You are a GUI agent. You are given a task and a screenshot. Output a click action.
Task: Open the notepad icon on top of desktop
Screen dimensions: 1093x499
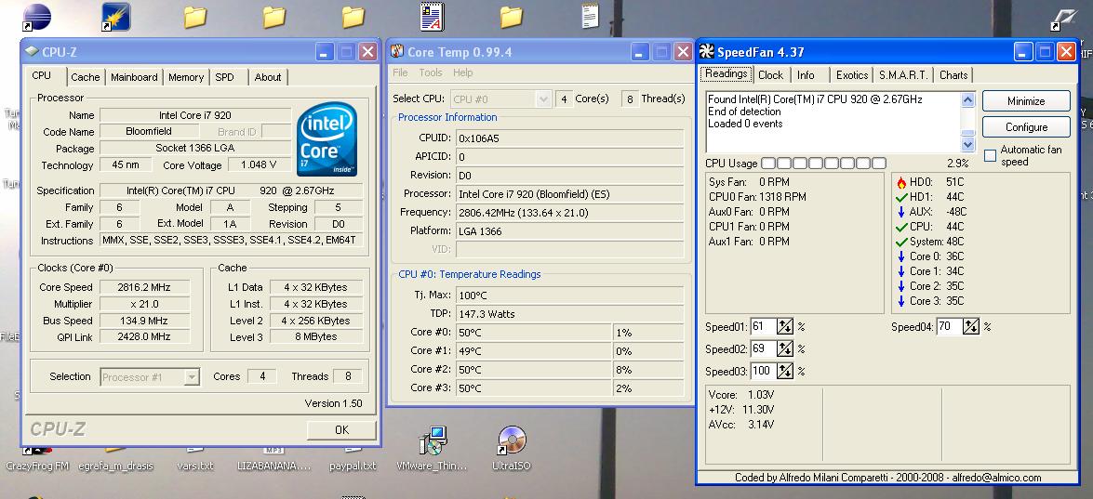click(x=591, y=15)
